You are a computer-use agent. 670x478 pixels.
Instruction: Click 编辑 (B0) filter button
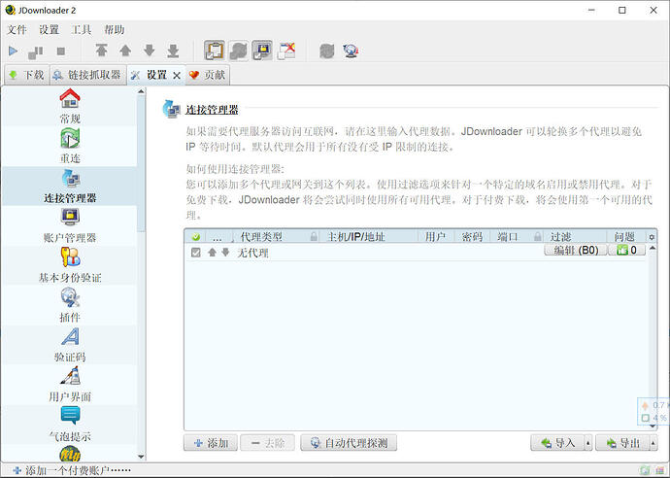576,250
